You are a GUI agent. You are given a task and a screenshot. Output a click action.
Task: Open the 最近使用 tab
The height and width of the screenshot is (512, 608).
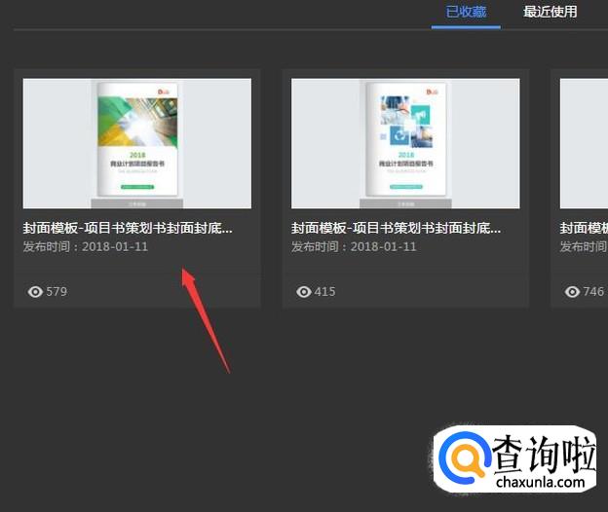point(550,13)
